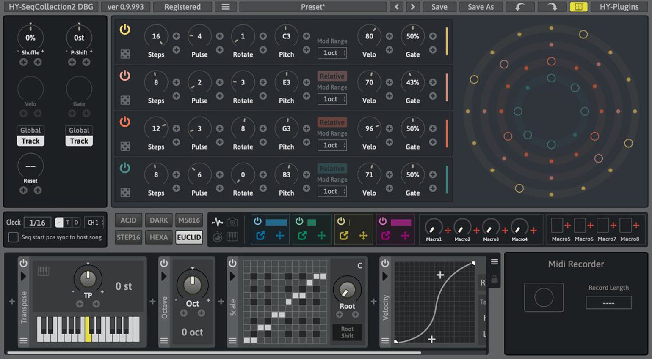
Task: Switch to the HEXA sequencer mode
Action: click(158, 237)
